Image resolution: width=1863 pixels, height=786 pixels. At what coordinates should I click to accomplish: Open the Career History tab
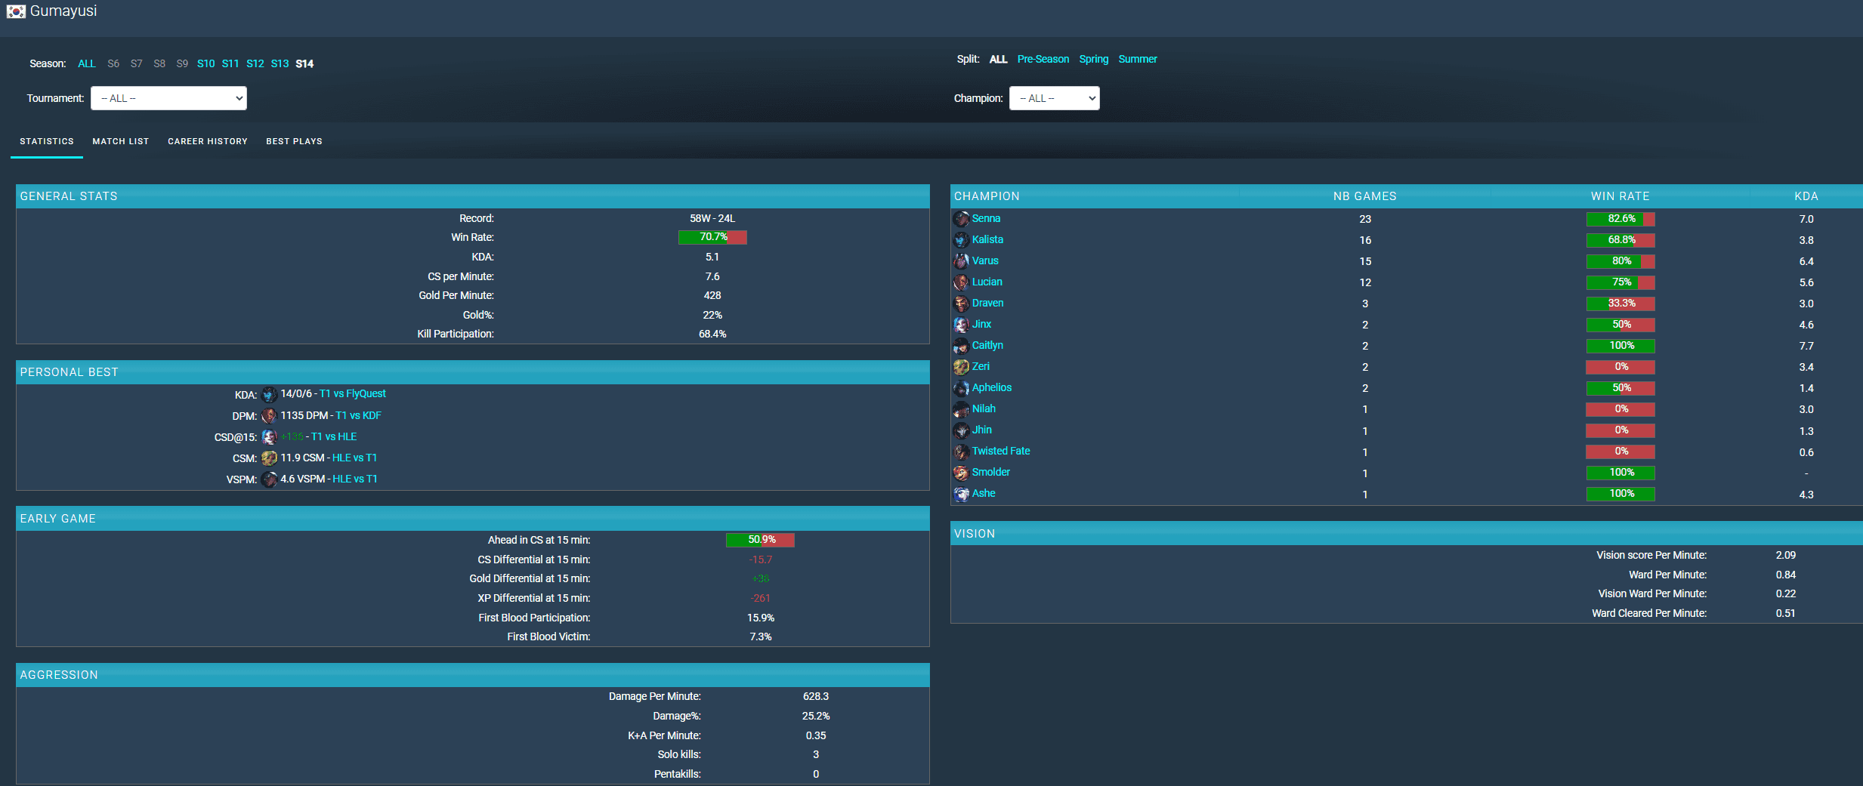point(208,141)
